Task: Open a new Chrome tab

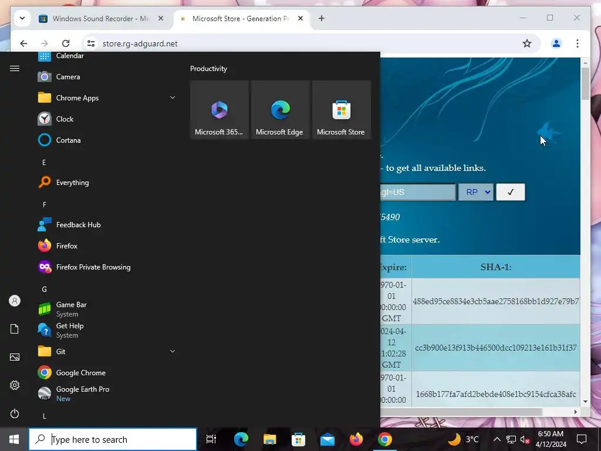Action: coord(321,18)
